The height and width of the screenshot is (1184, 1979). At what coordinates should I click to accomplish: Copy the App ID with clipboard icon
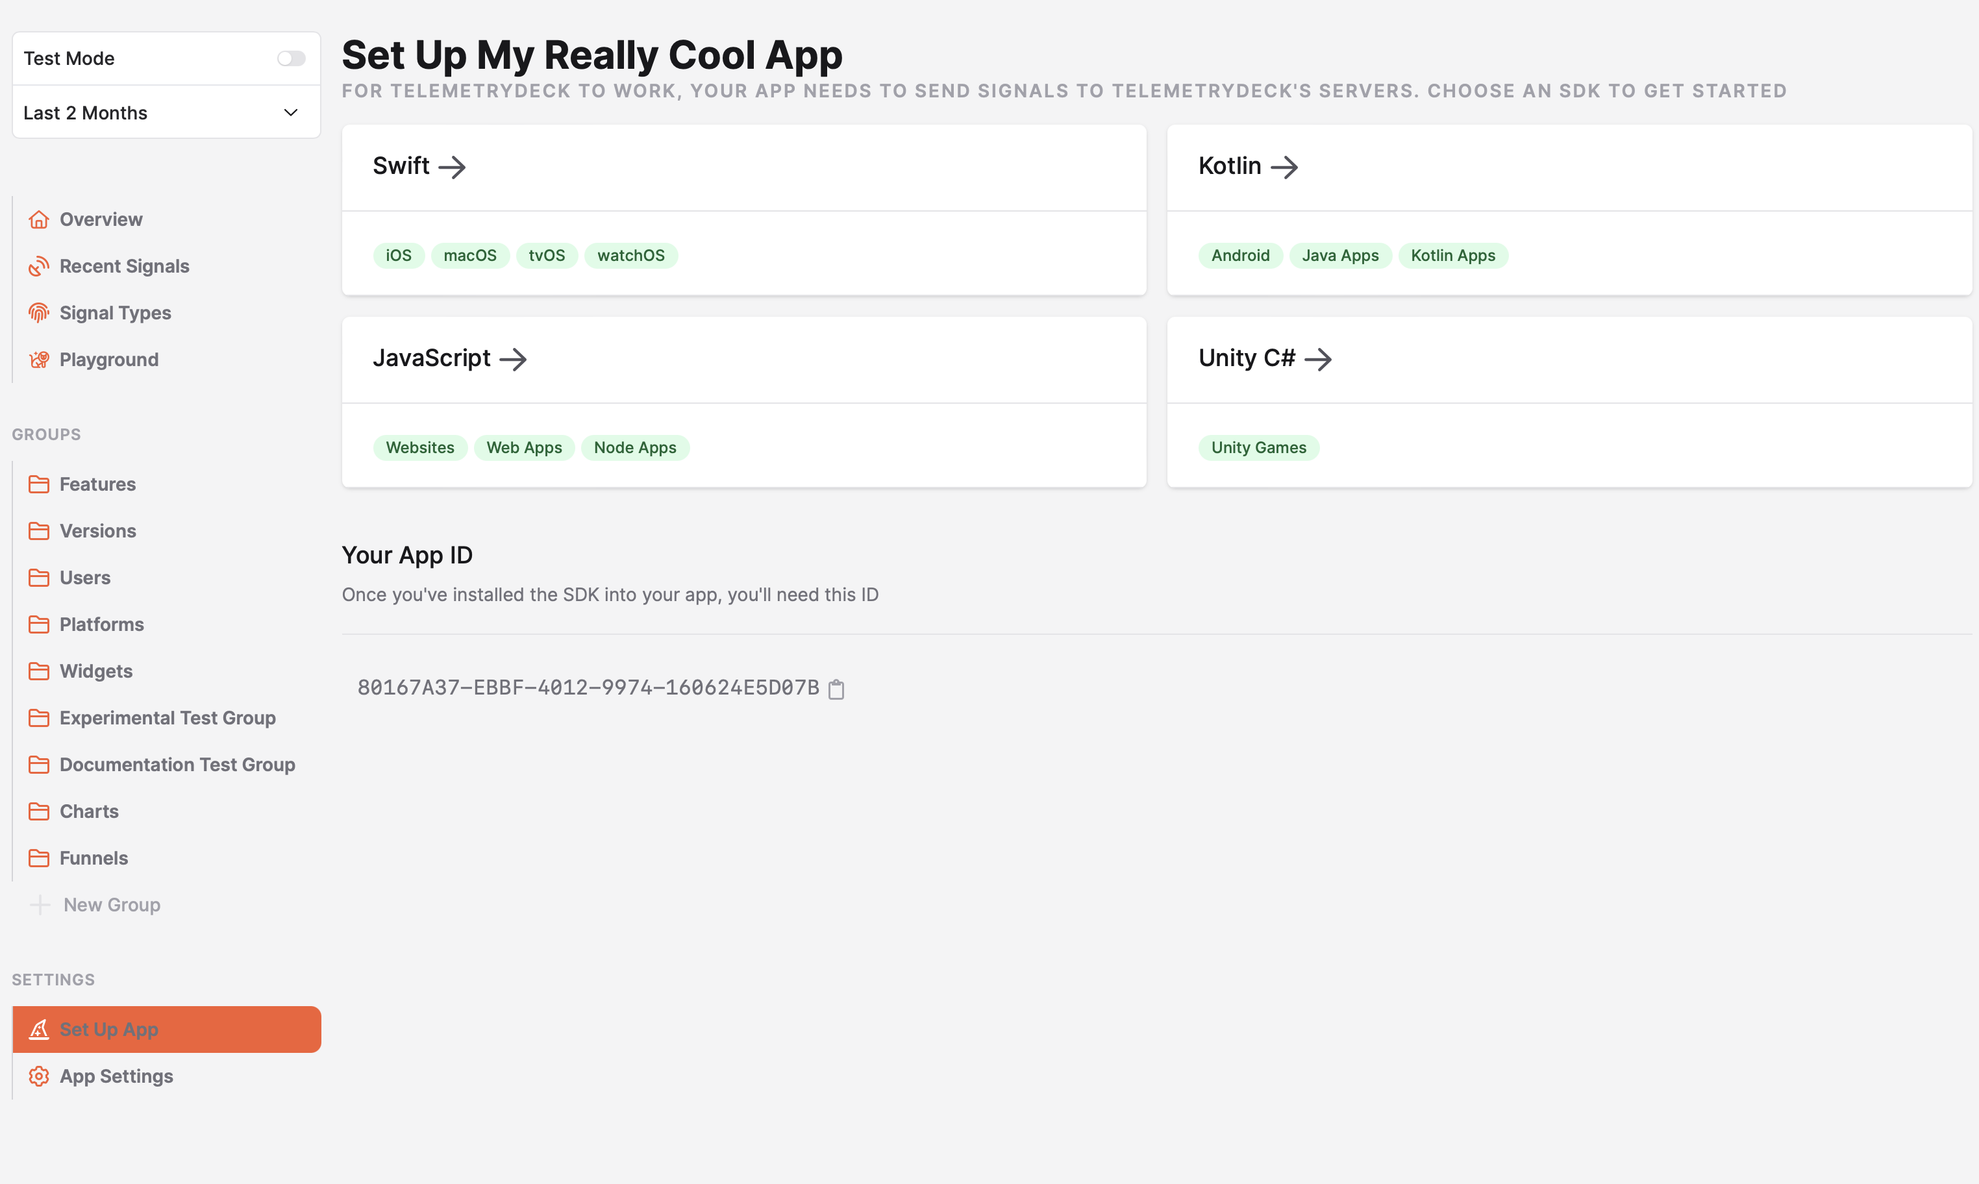coord(836,689)
